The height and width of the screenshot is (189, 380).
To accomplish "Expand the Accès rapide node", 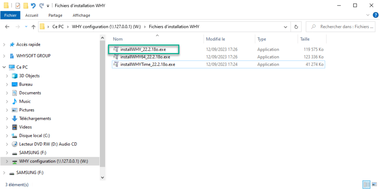I will tap(4, 45).
